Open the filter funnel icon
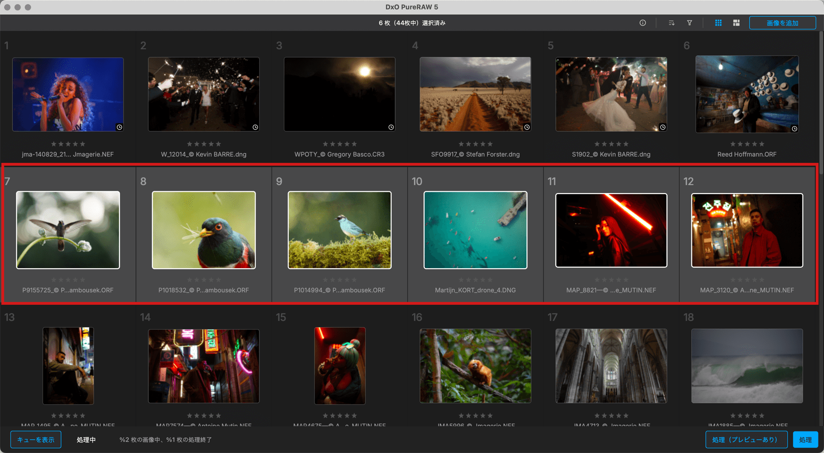This screenshot has width=824, height=453. pos(689,23)
